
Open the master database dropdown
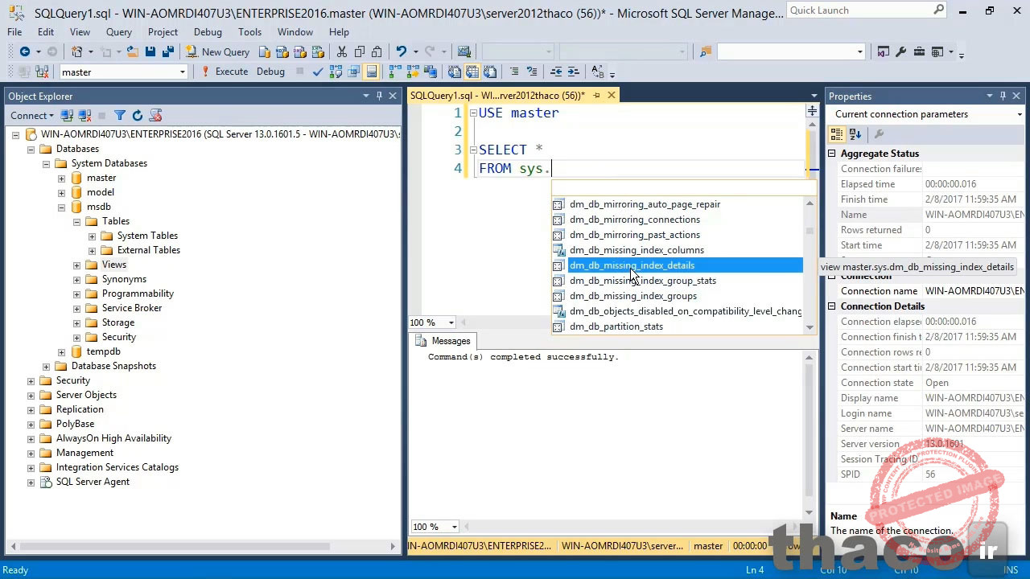pos(183,72)
